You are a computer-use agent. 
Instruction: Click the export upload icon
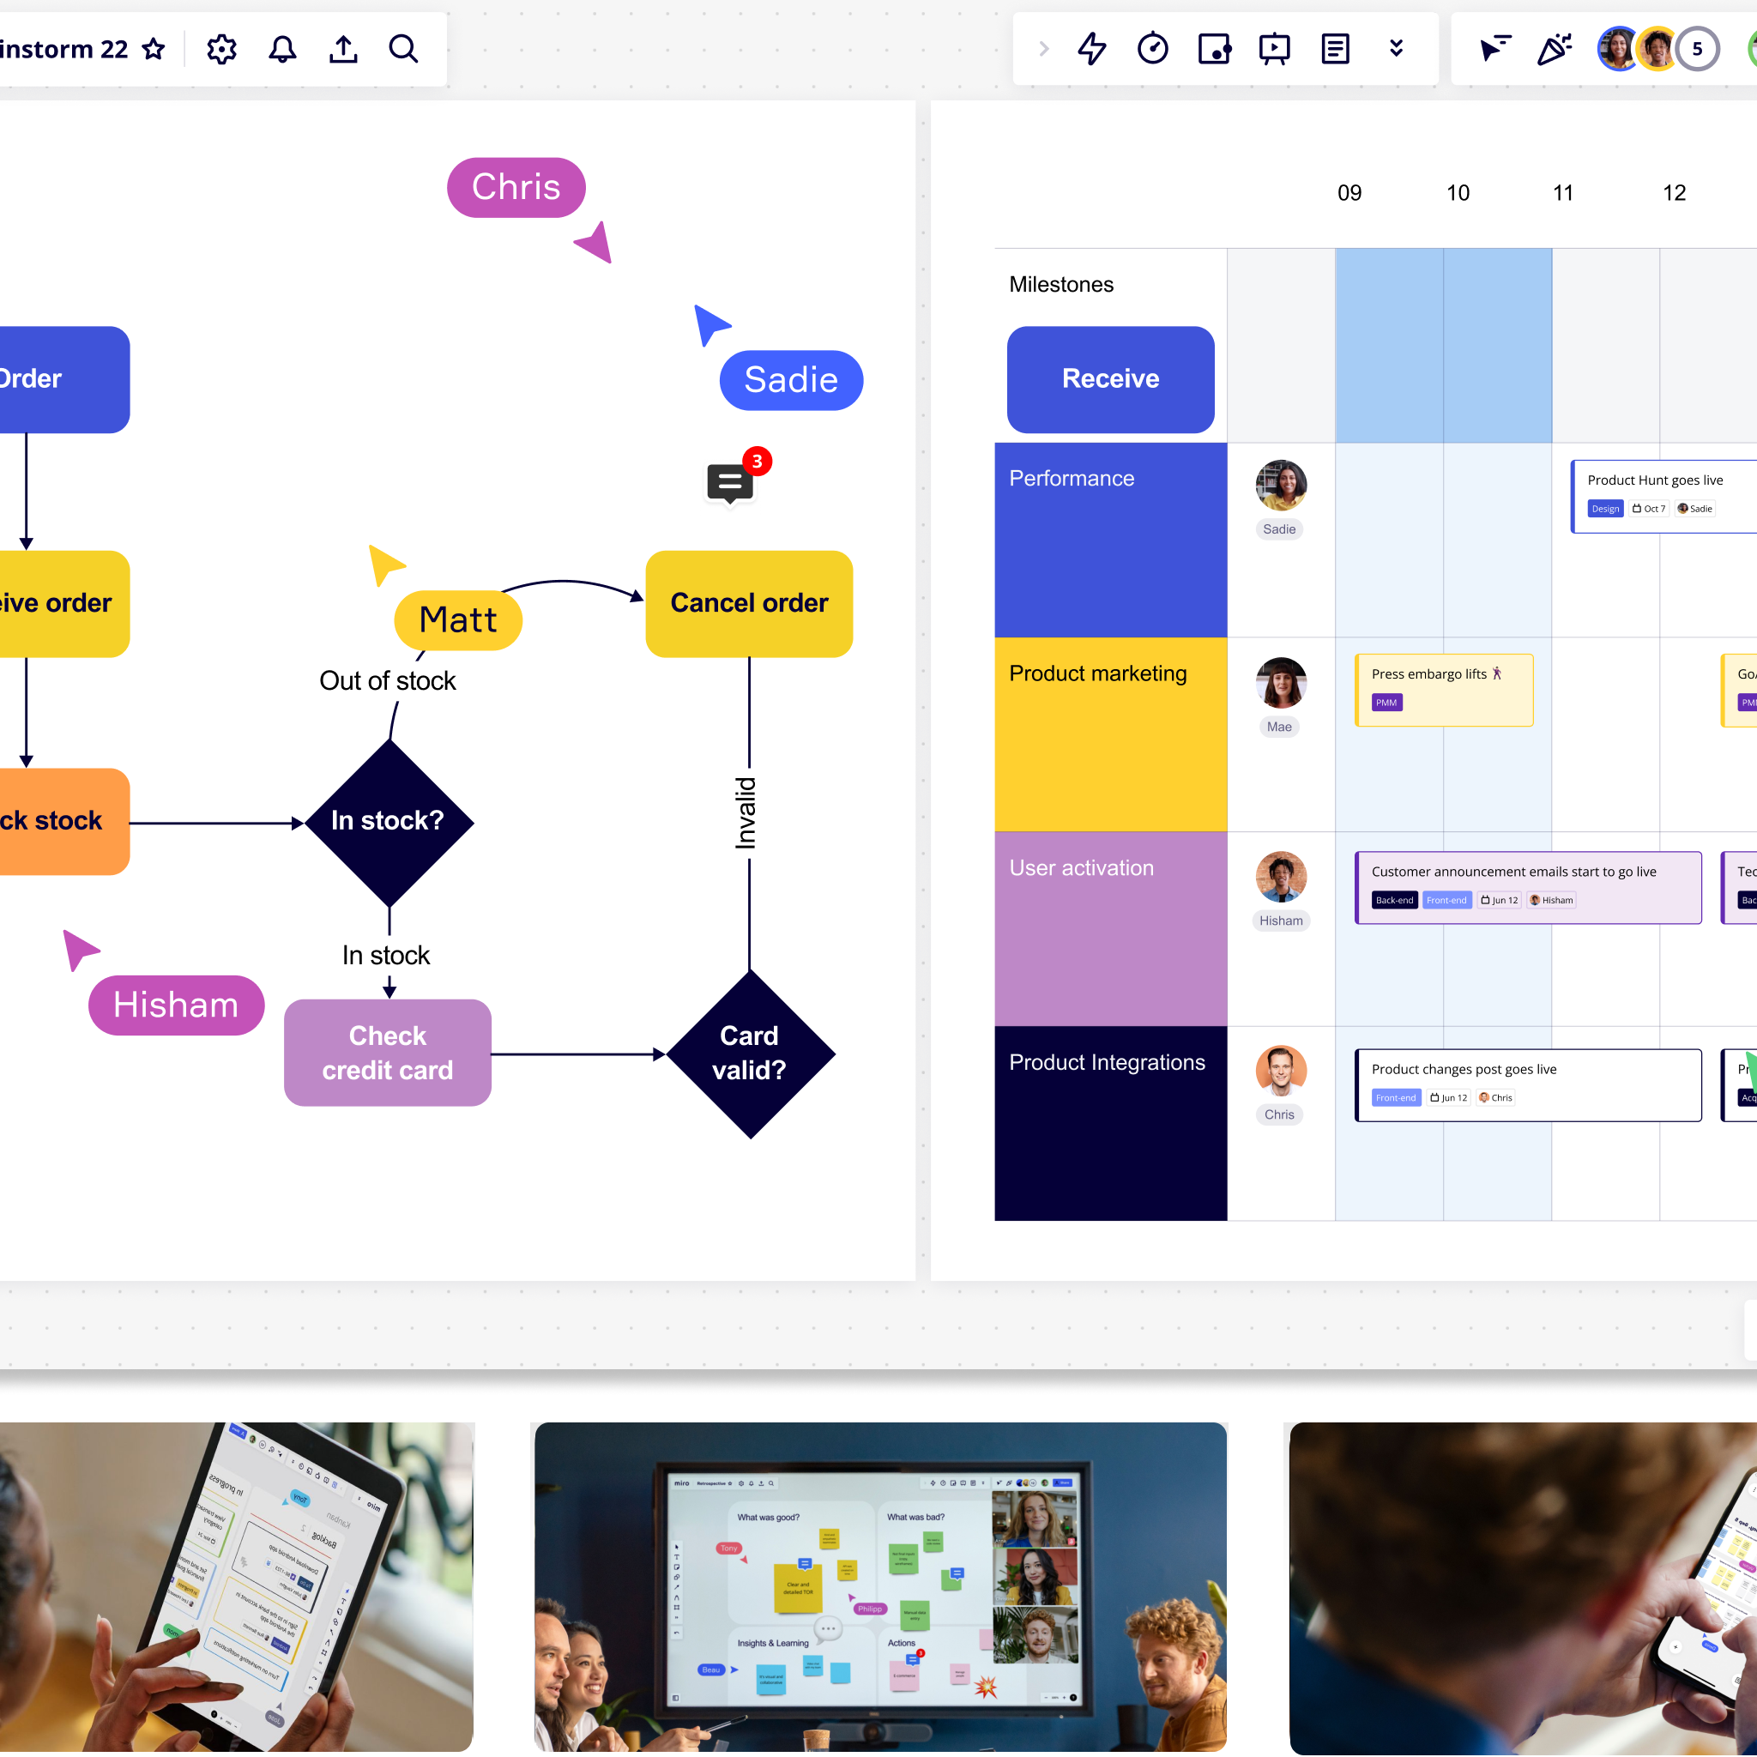pos(343,49)
